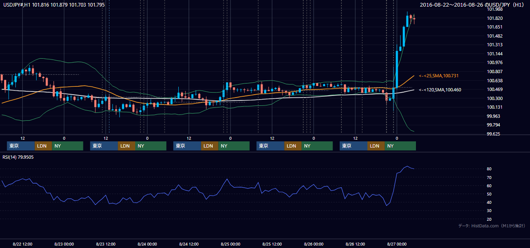Click price axis value 99.963

pyautogui.click(x=494, y=117)
